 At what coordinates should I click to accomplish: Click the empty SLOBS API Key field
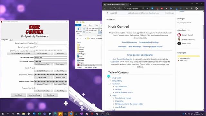(x=51, y=68)
